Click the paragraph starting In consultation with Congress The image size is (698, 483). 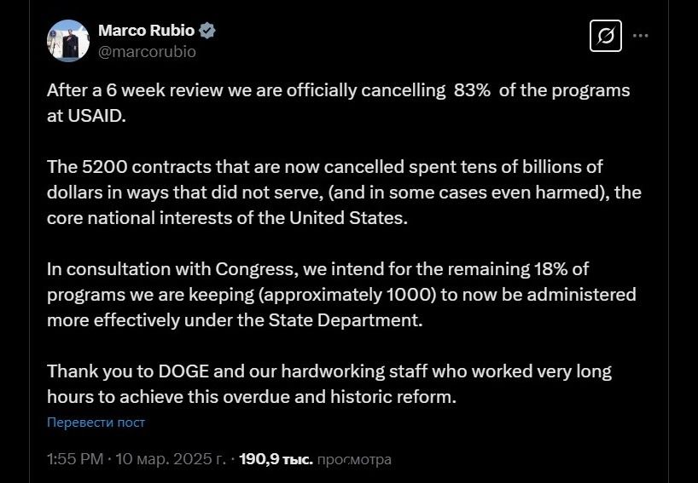tap(341, 295)
